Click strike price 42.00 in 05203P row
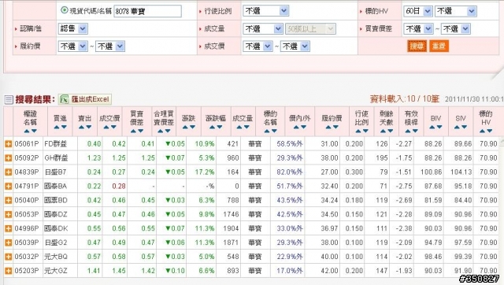The height and width of the screenshot is (285, 504). pyautogui.click(x=329, y=271)
